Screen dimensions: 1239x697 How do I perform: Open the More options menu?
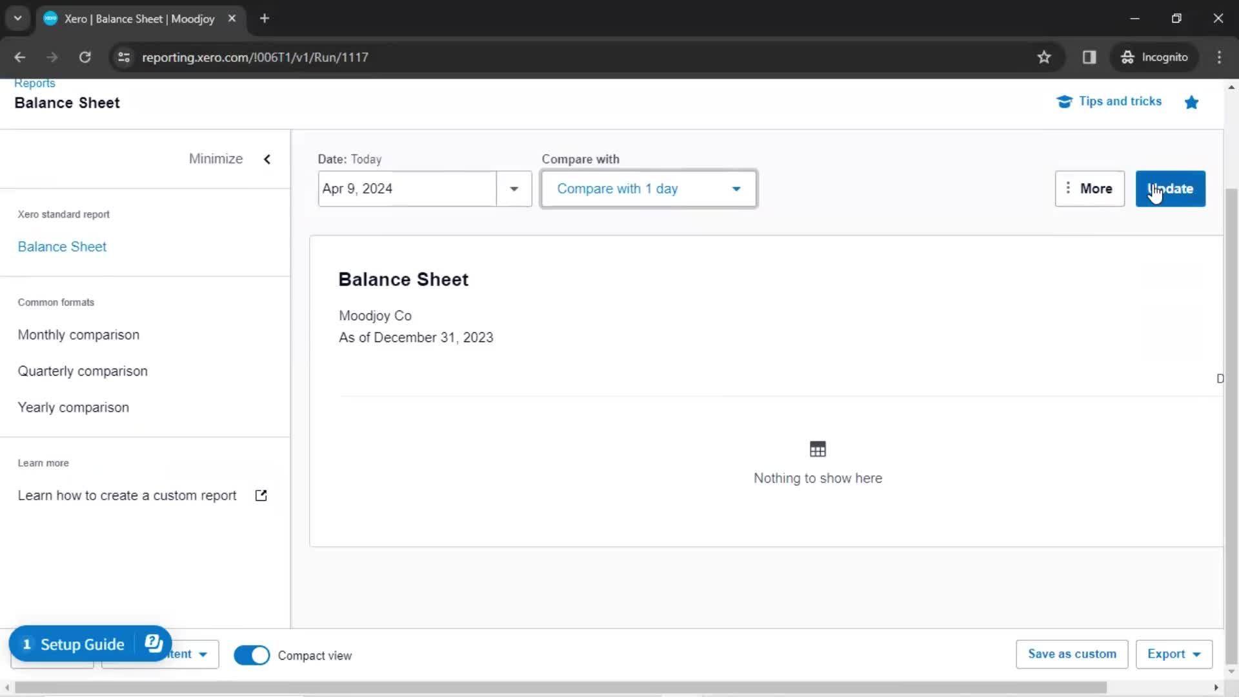(1089, 189)
